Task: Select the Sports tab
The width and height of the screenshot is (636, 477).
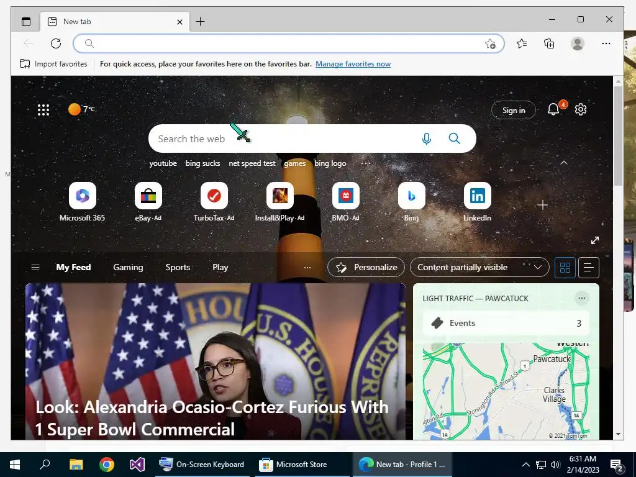Action: (x=178, y=267)
